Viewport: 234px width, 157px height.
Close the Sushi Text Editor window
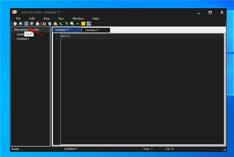(222, 12)
